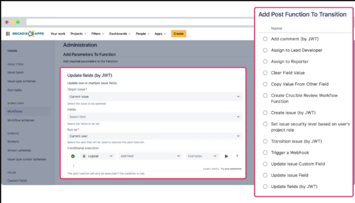Viewport: 355px width, 203px height.
Task: Open the Add field dropdown
Action: [x=150, y=156]
